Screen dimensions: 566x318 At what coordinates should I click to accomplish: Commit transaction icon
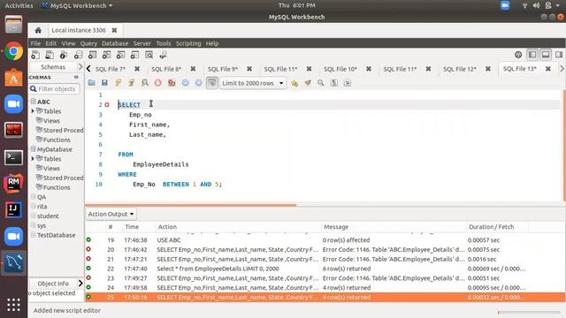pyautogui.click(x=185, y=83)
